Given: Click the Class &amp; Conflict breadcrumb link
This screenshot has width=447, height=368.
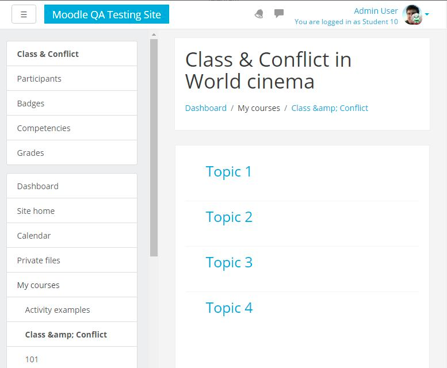Looking at the screenshot, I should pyautogui.click(x=330, y=108).
